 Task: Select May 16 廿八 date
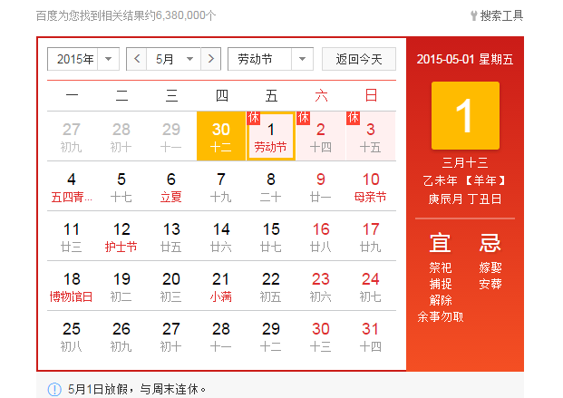[321, 236]
